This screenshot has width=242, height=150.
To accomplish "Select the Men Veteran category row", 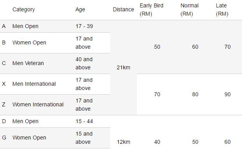I will pyautogui.click(x=55, y=64).
